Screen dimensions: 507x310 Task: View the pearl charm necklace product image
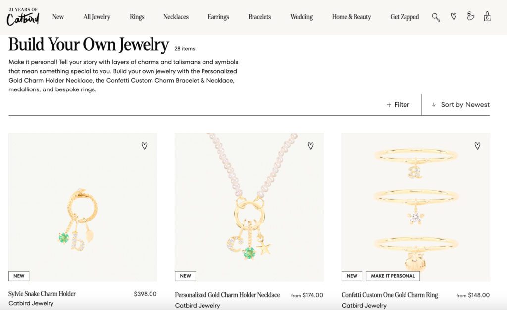(249, 208)
